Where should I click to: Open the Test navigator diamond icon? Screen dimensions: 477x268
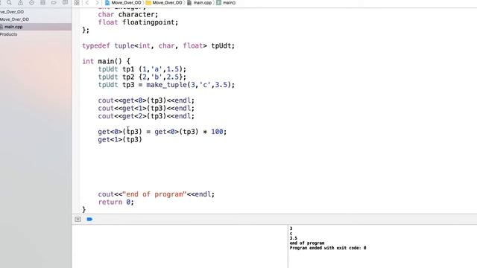31,2
